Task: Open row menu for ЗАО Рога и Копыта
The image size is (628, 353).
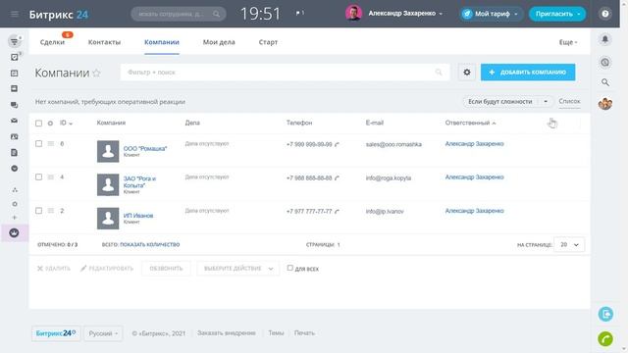Action: [x=51, y=176]
